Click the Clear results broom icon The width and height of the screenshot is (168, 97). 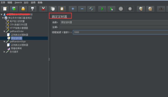click(x=141, y=9)
